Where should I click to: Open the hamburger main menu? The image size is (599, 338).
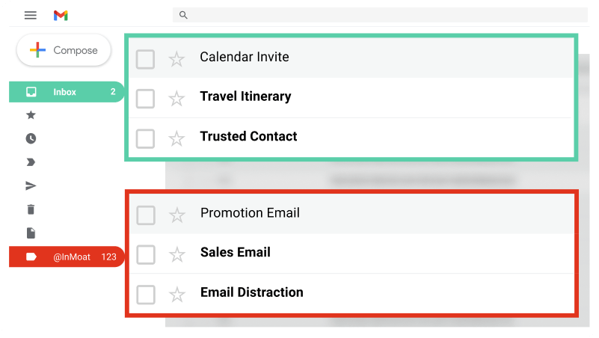[x=31, y=15]
